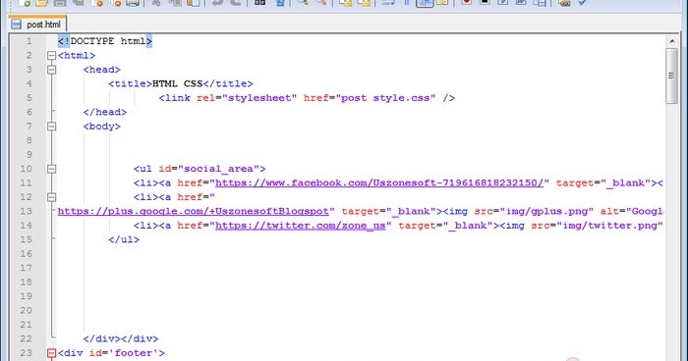
Task: Click the vertical scrollbar up arrow
Action: coord(671,41)
